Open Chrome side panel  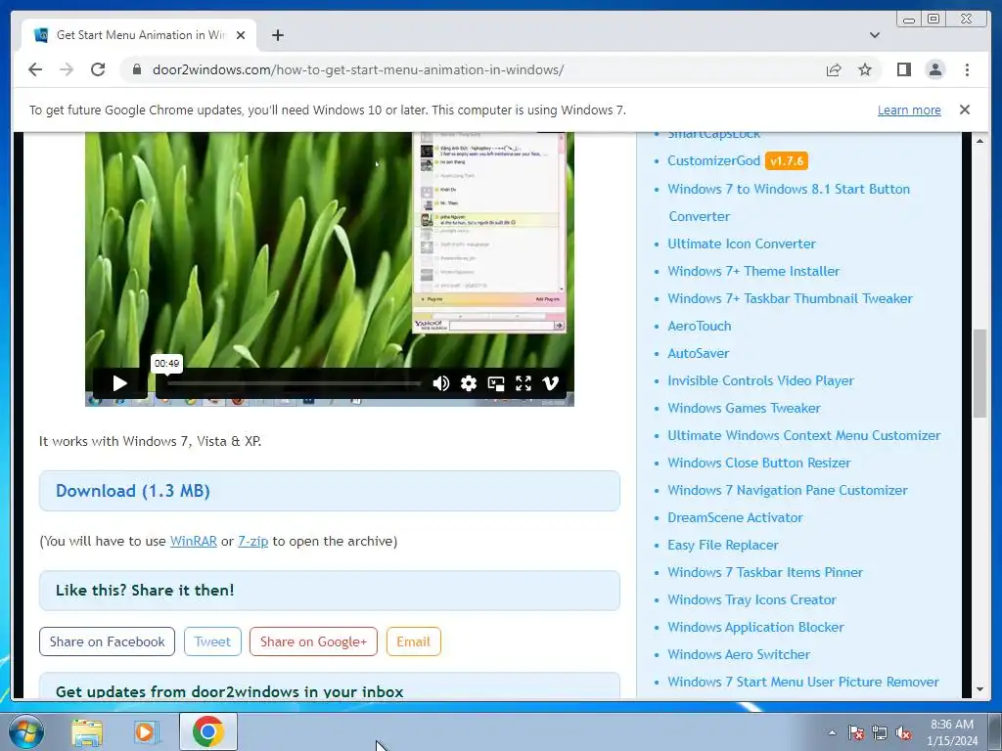pos(903,69)
